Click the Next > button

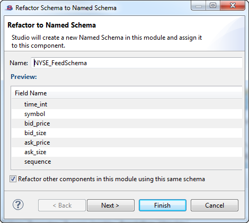point(111,206)
